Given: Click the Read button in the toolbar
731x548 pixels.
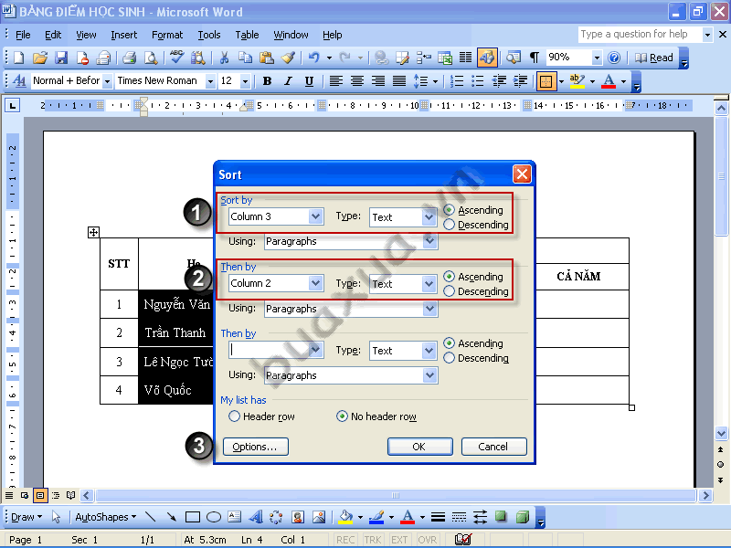Looking at the screenshot, I should (653, 58).
